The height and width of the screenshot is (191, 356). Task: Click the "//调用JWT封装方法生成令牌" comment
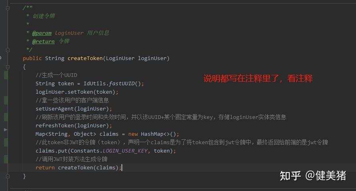point(72,159)
